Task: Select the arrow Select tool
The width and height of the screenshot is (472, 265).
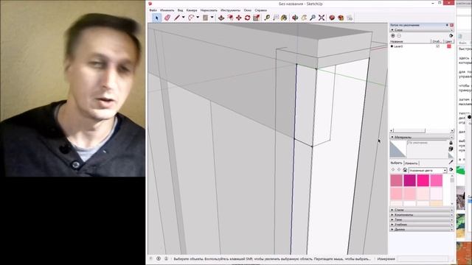Action: coord(156,18)
